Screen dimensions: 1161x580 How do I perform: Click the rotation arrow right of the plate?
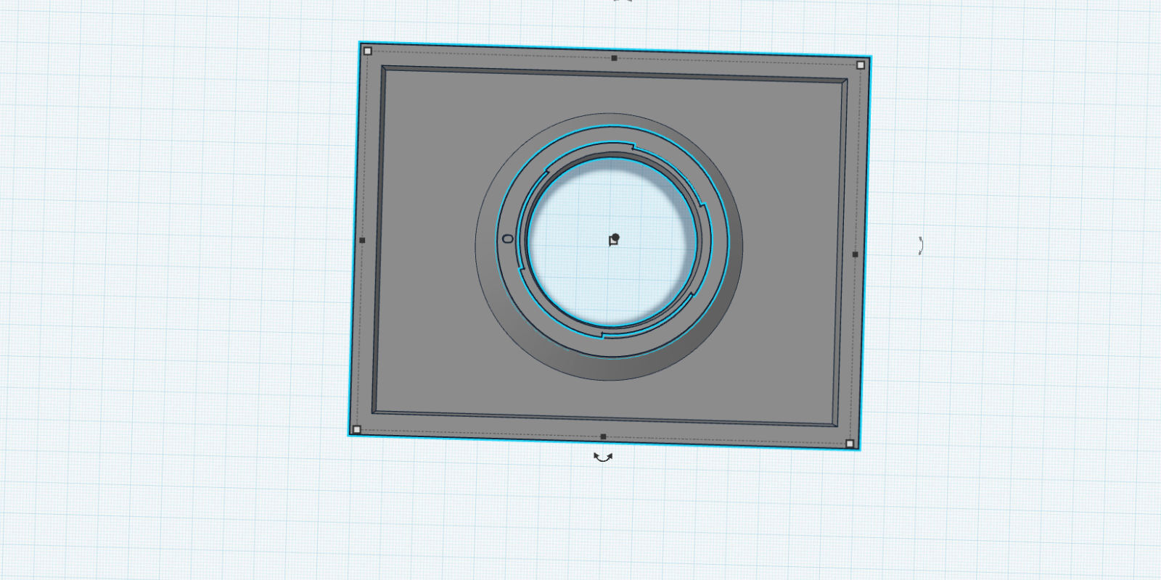[x=920, y=246]
